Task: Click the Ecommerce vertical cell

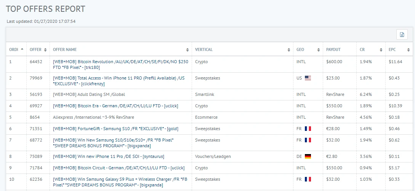Action: [206, 117]
